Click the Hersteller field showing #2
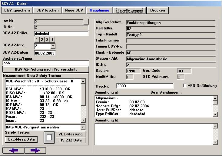The height and width of the screenshot is (156, 222). coord(171,29)
